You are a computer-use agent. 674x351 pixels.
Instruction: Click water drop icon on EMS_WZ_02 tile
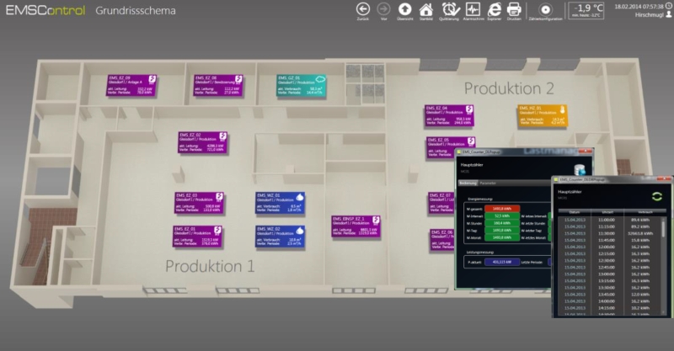pyautogui.click(x=300, y=231)
